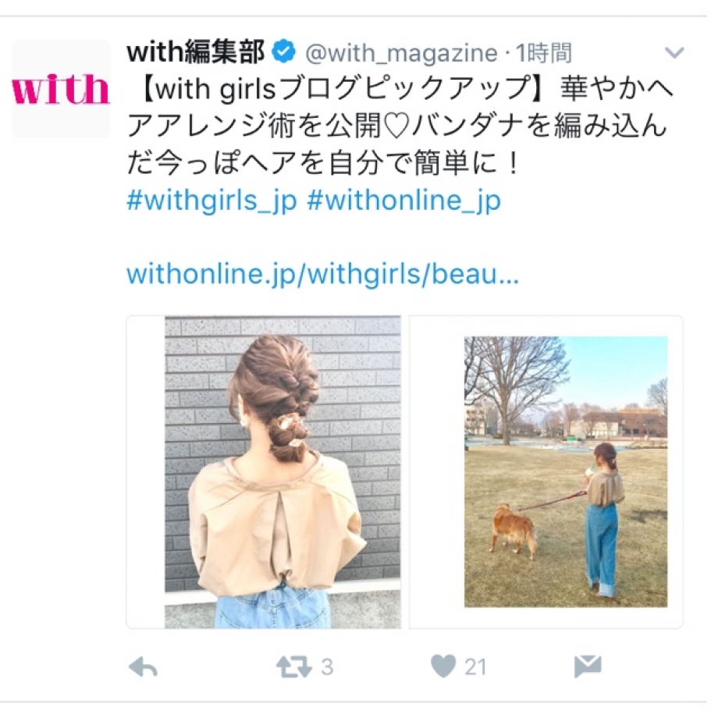Click the blue verified badge
The image size is (718, 718).
[284, 52]
